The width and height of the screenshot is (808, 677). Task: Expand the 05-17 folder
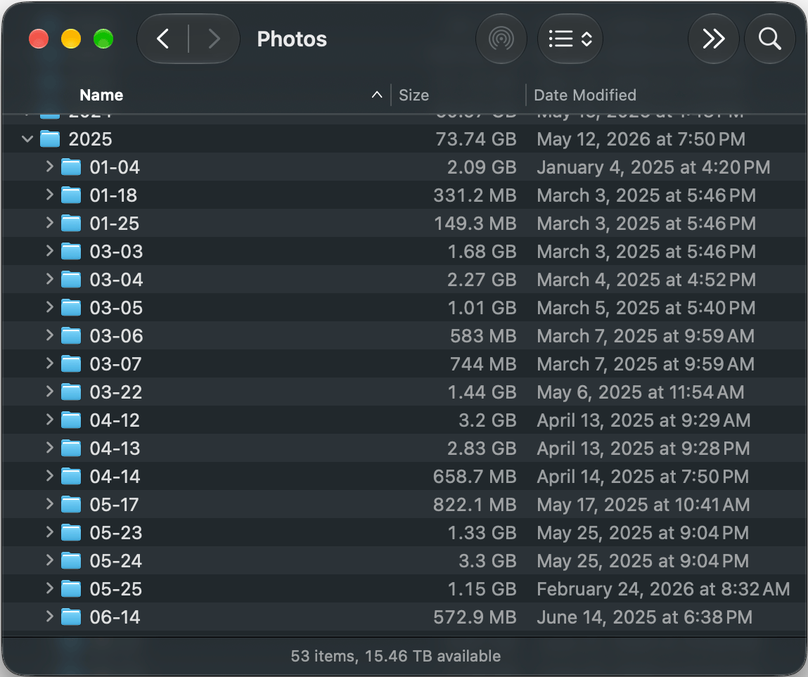coord(49,504)
